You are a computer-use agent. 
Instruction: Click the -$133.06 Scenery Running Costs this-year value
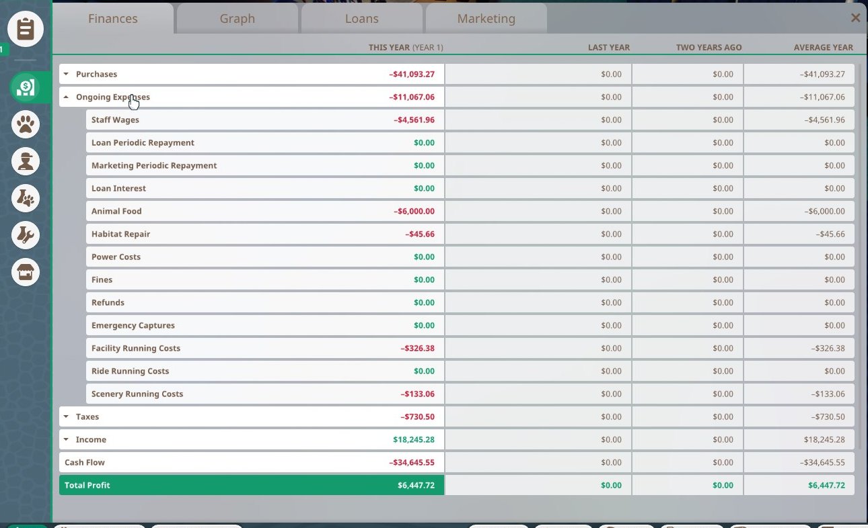418,394
